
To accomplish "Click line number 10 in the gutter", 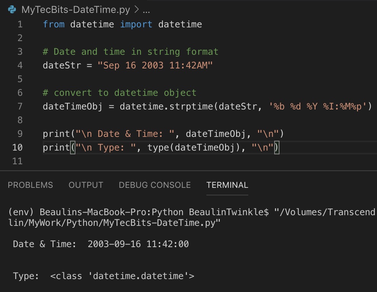I will (18, 148).
